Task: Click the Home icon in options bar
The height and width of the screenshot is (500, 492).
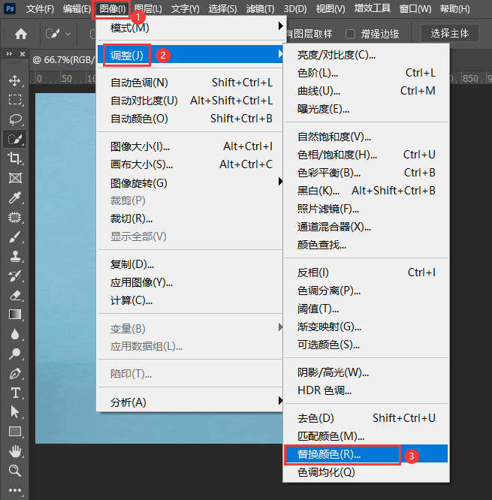Action: tap(21, 34)
